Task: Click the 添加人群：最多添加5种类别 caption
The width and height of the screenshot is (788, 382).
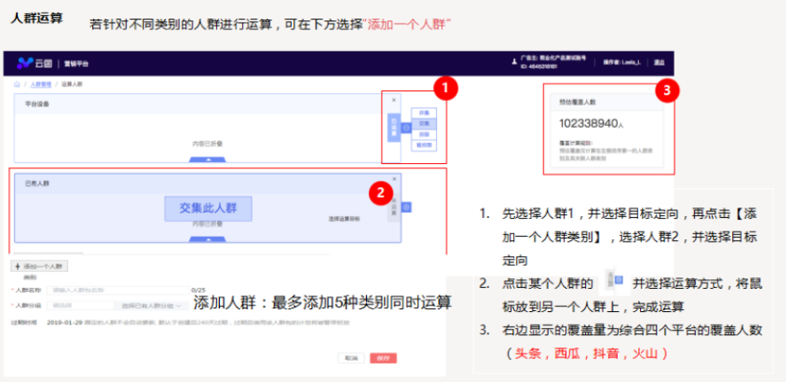Action: pyautogui.click(x=323, y=302)
